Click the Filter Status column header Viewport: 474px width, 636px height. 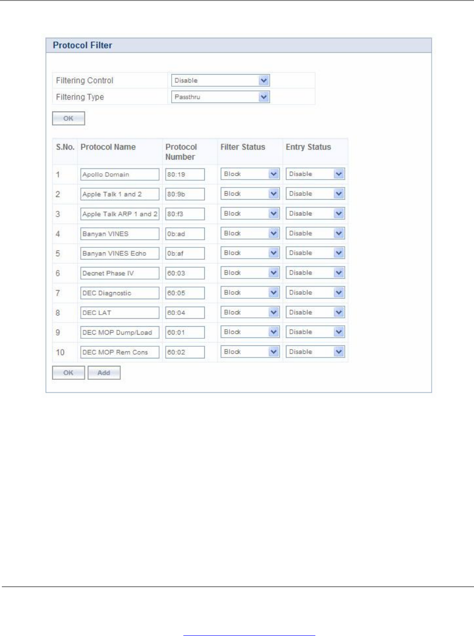point(243,147)
